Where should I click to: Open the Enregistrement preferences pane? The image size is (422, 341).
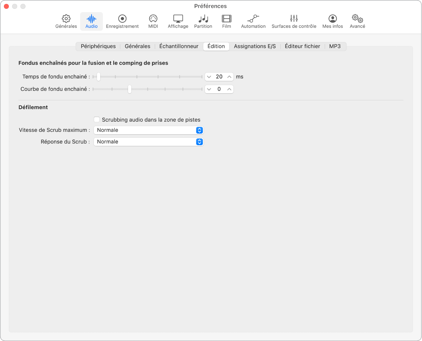coord(122,21)
